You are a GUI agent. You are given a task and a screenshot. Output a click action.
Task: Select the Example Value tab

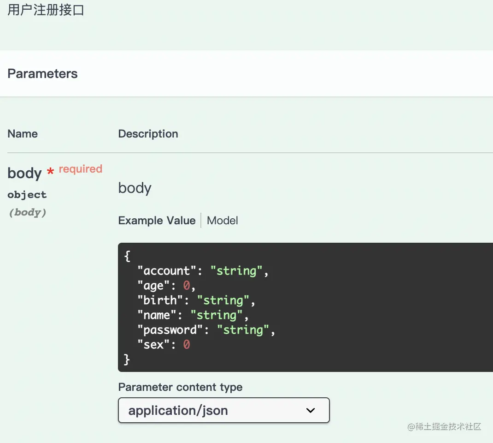(157, 221)
